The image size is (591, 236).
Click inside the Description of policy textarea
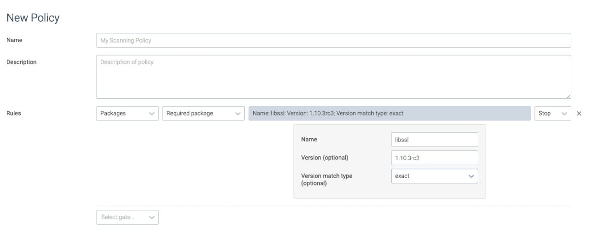333,77
